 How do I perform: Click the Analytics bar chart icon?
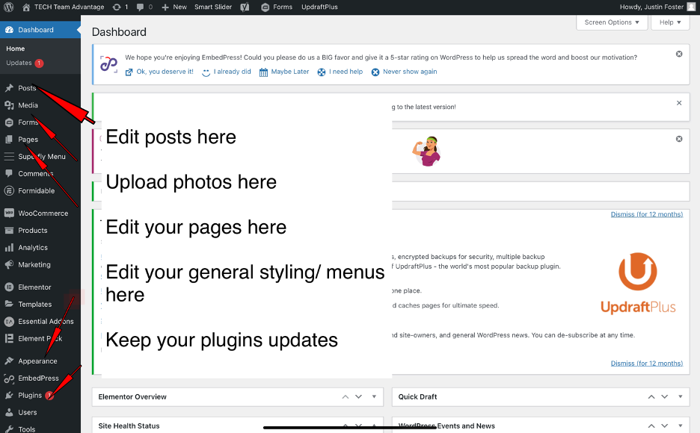tap(9, 248)
